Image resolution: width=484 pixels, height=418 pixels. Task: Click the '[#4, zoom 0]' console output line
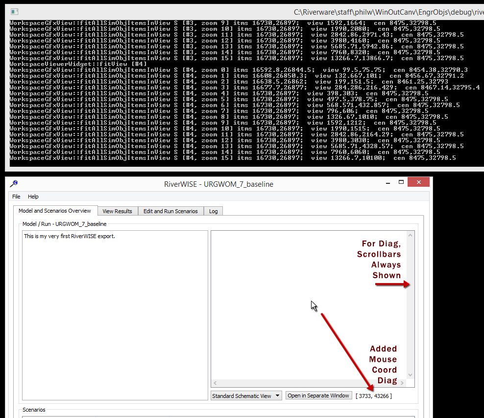click(239, 70)
